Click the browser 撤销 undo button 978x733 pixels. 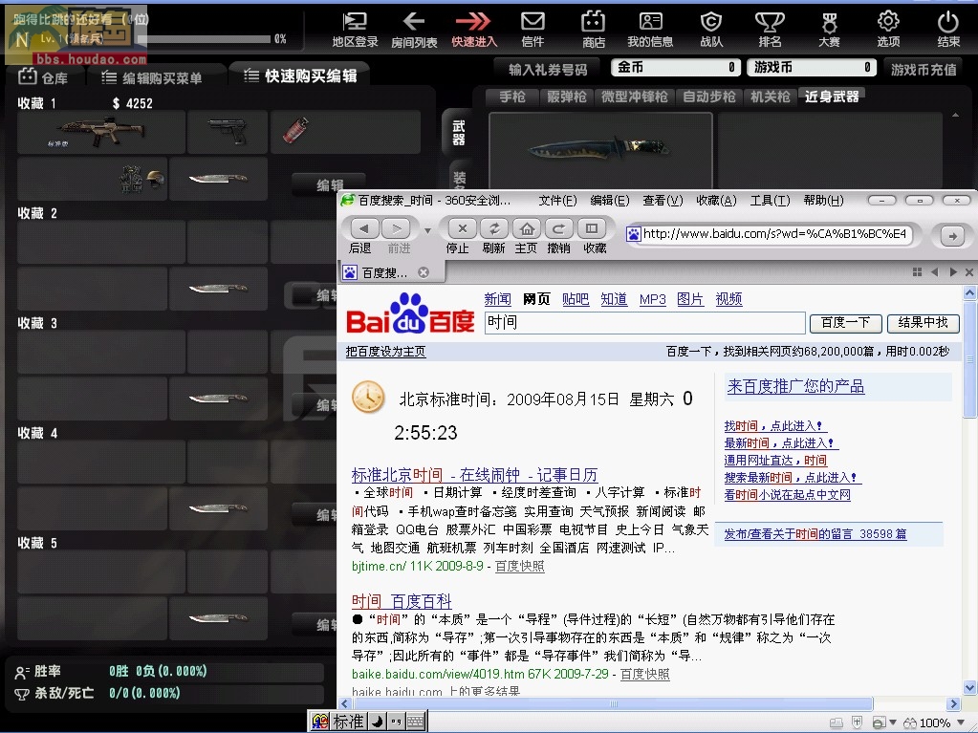(x=559, y=228)
